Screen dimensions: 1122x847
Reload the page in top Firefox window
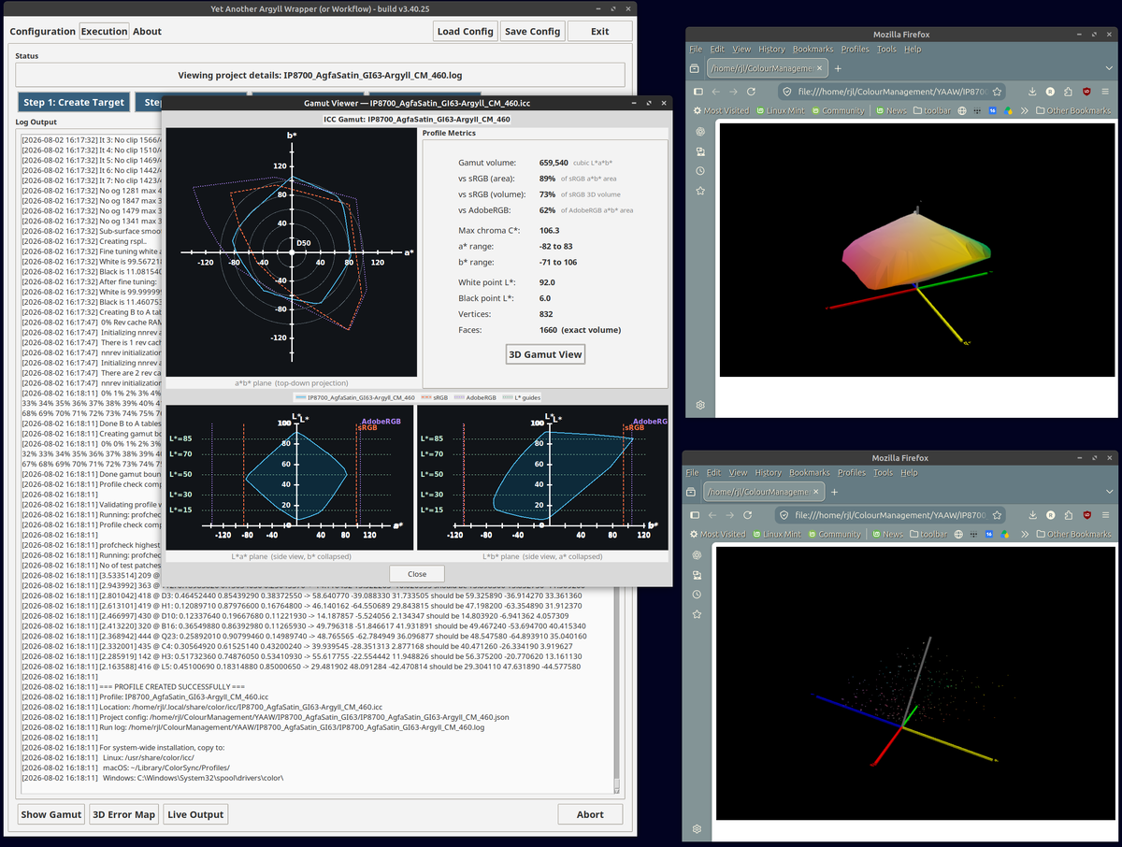tap(751, 92)
